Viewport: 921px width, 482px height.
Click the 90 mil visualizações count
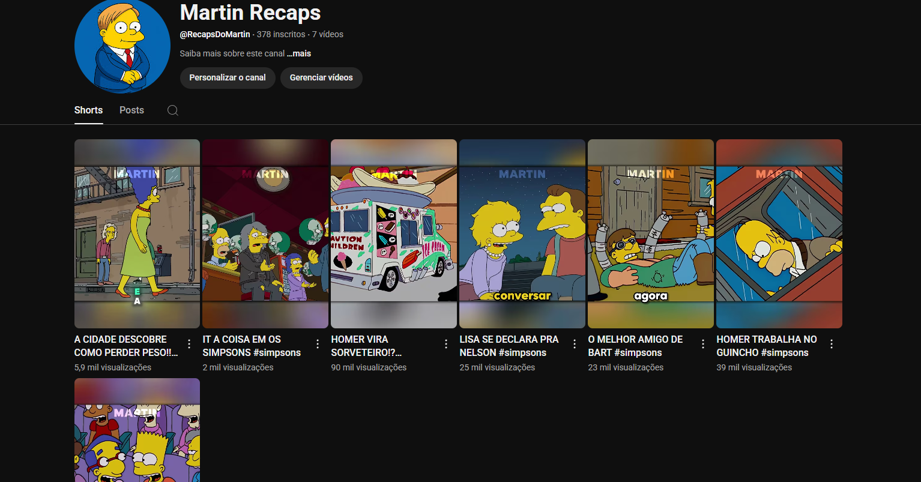coord(369,367)
